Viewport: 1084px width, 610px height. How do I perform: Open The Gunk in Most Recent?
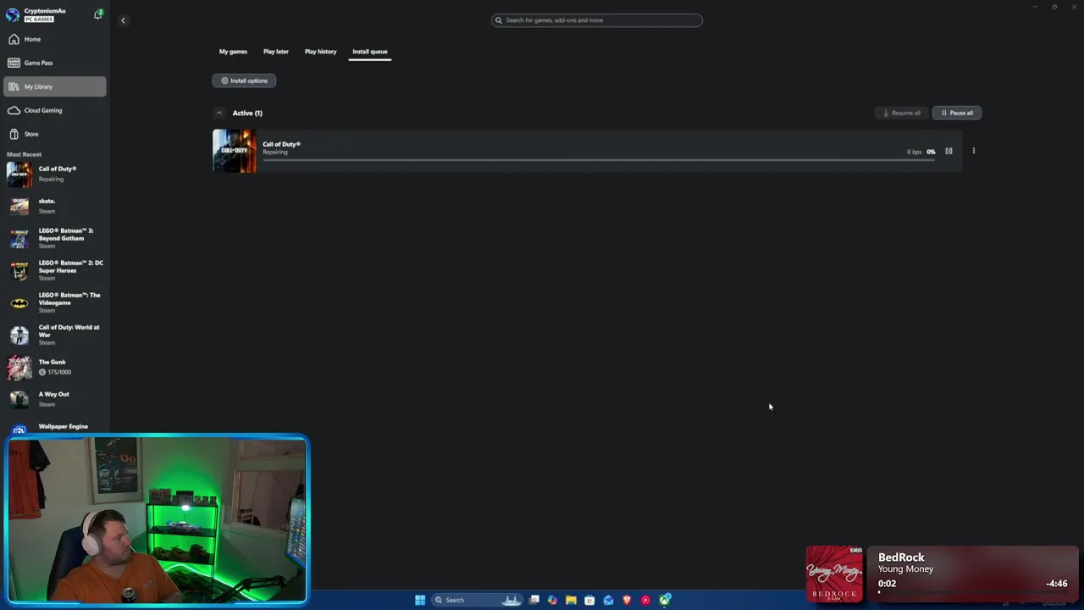[54, 367]
